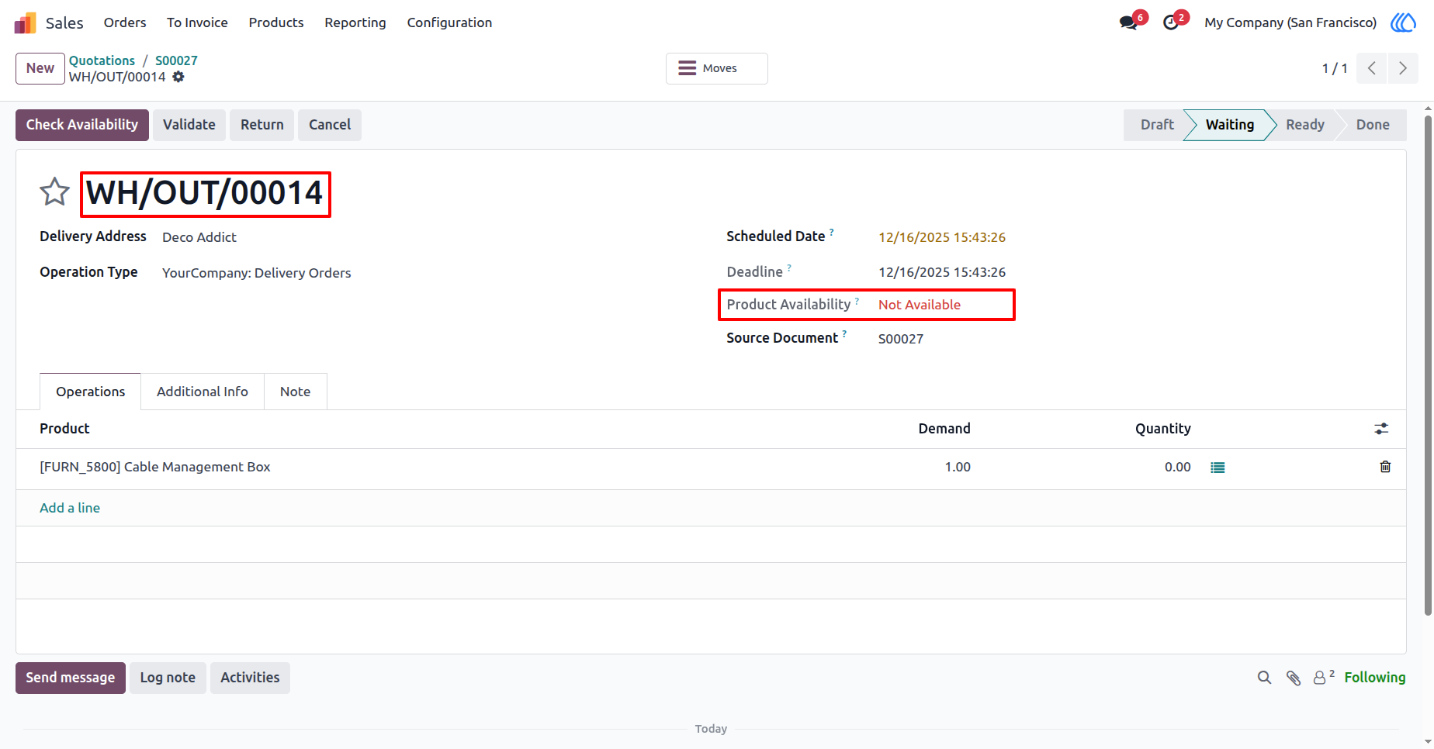Toggle the Following subscription

coord(1374,677)
